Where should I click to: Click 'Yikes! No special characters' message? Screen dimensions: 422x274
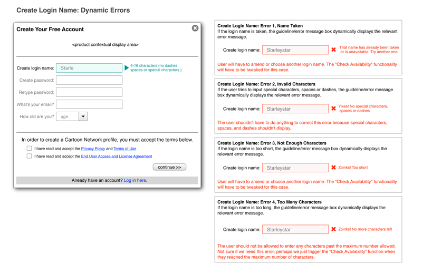tap(363, 109)
